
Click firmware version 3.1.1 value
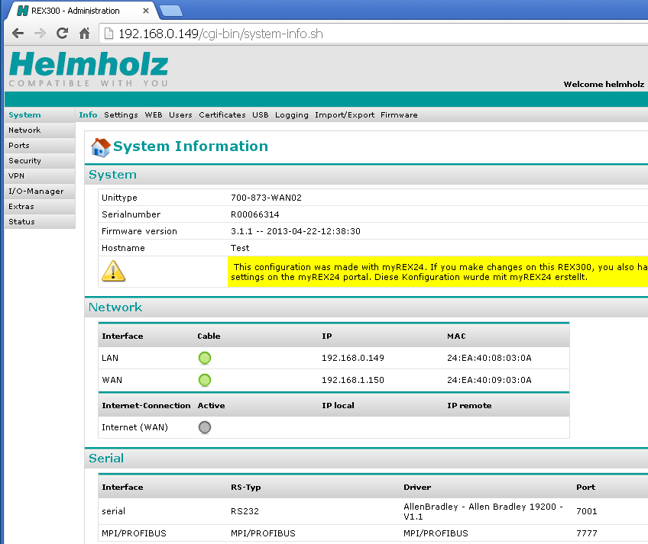(296, 231)
